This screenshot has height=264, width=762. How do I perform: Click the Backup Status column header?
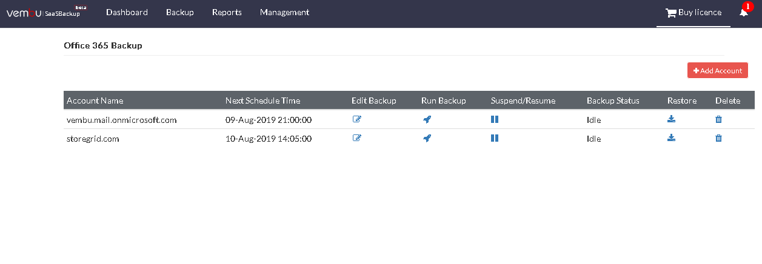pos(613,101)
